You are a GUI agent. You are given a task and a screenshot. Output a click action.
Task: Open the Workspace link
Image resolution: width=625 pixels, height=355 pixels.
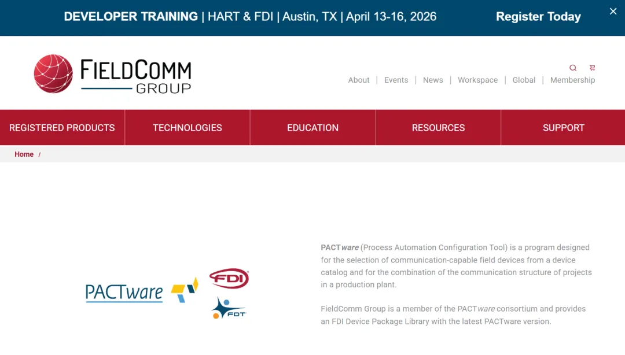[x=477, y=80]
